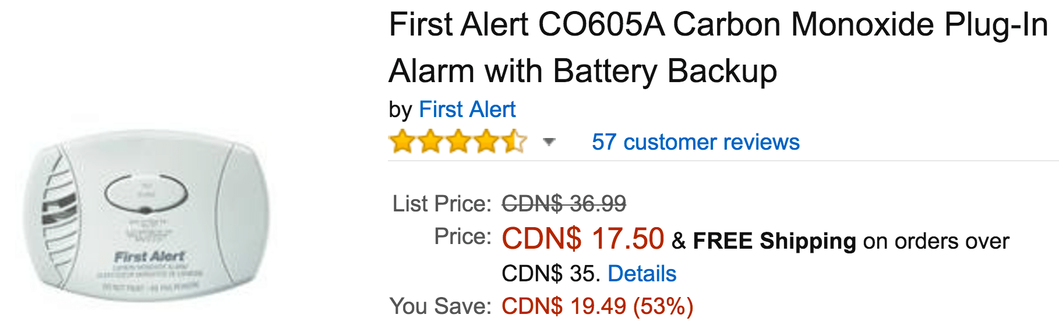Image resolution: width=1059 pixels, height=325 pixels.
Task: Click the half-filled fifth rating star
Action: point(514,142)
